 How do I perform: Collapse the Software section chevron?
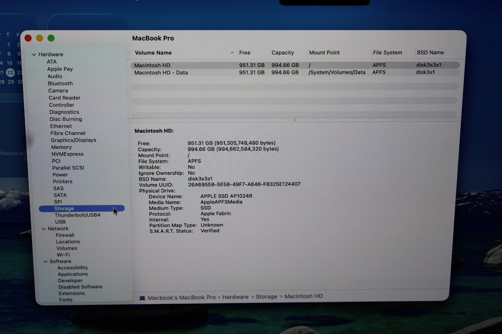tap(45, 262)
